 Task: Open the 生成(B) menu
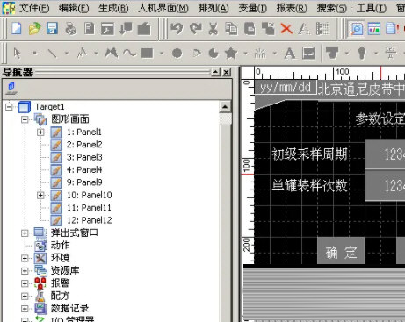113,8
